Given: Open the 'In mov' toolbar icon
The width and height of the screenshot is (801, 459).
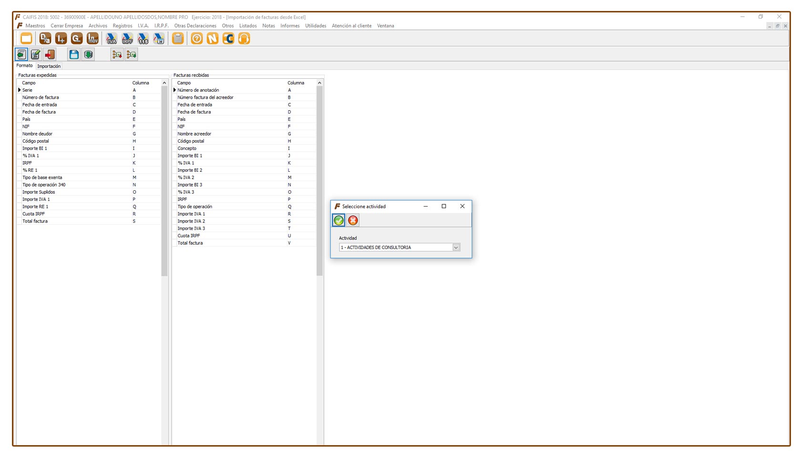Looking at the screenshot, I should (92, 39).
